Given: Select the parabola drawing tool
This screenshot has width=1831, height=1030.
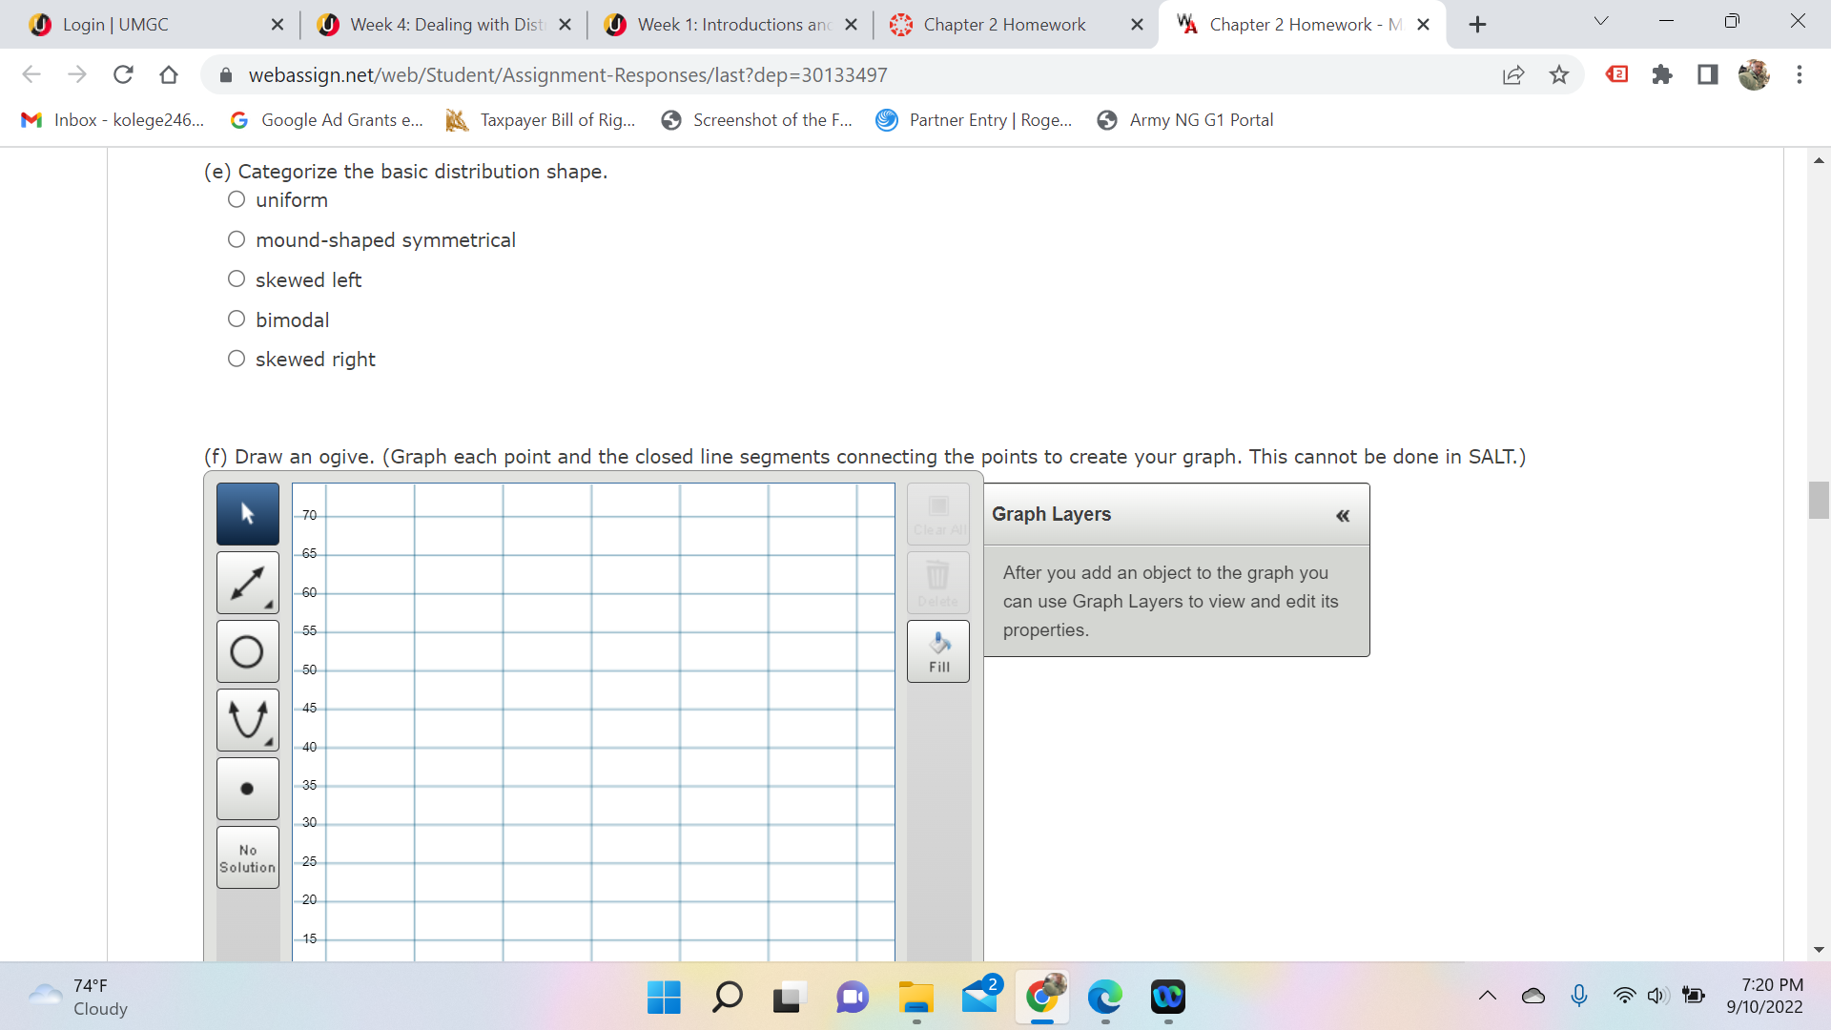Looking at the screenshot, I should pos(247,720).
